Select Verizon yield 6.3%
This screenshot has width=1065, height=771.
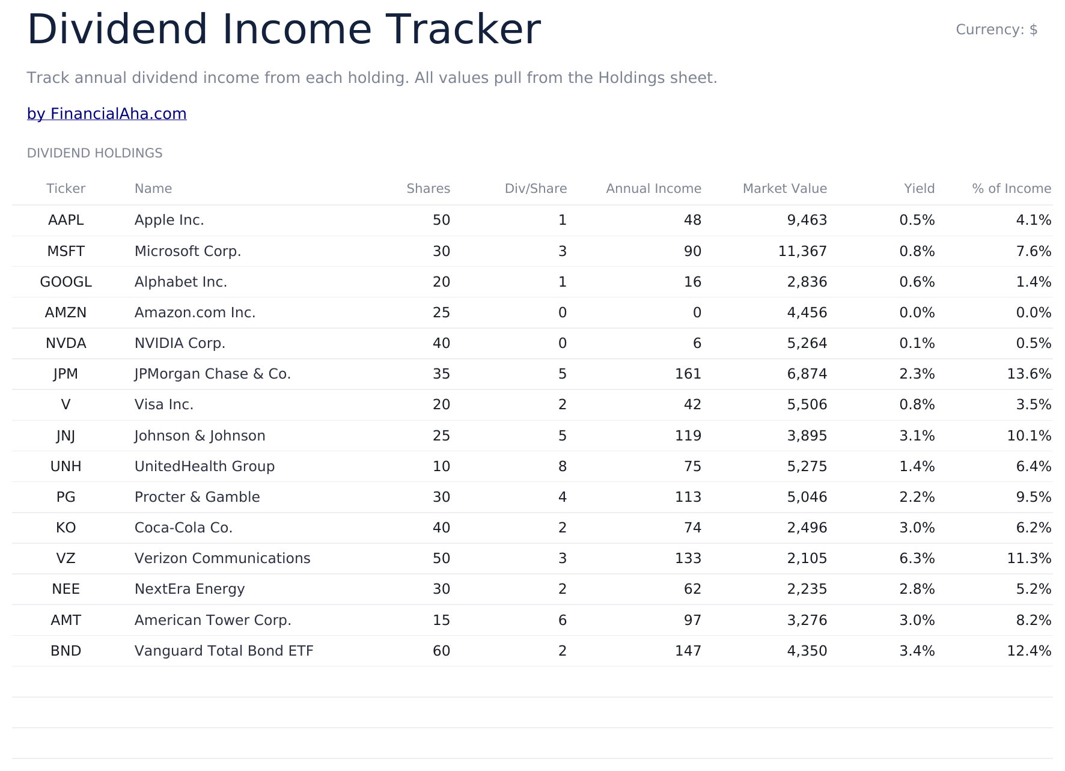point(917,558)
